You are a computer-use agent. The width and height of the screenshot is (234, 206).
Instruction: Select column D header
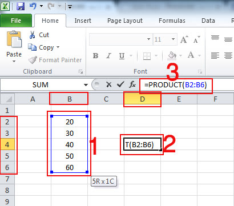142,99
